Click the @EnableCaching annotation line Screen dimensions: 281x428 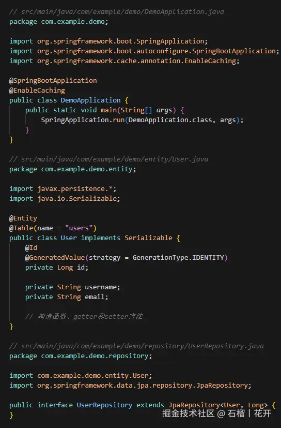37,91
